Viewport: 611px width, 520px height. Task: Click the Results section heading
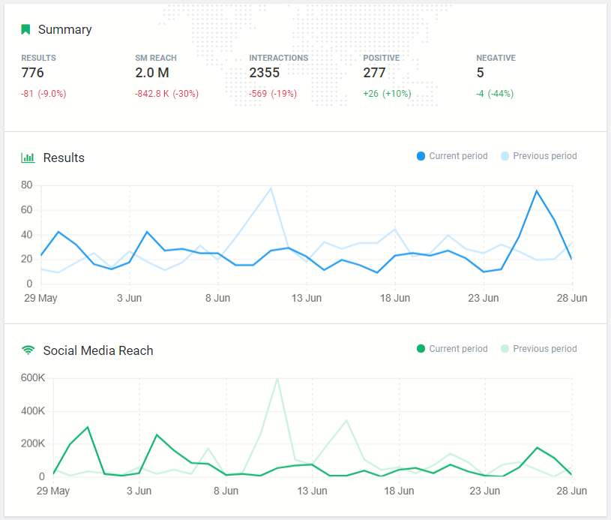(x=64, y=158)
